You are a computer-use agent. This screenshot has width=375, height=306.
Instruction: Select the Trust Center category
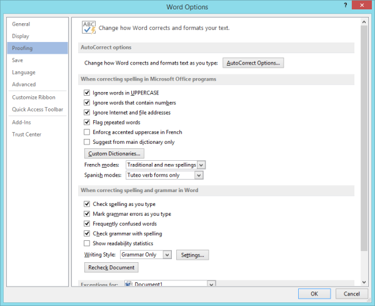(27, 135)
